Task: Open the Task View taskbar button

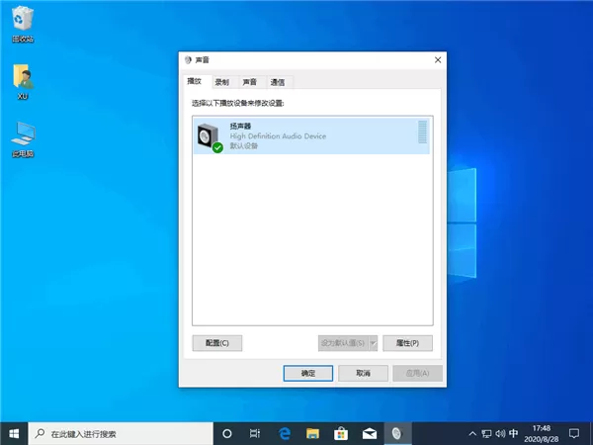Action: 255,434
